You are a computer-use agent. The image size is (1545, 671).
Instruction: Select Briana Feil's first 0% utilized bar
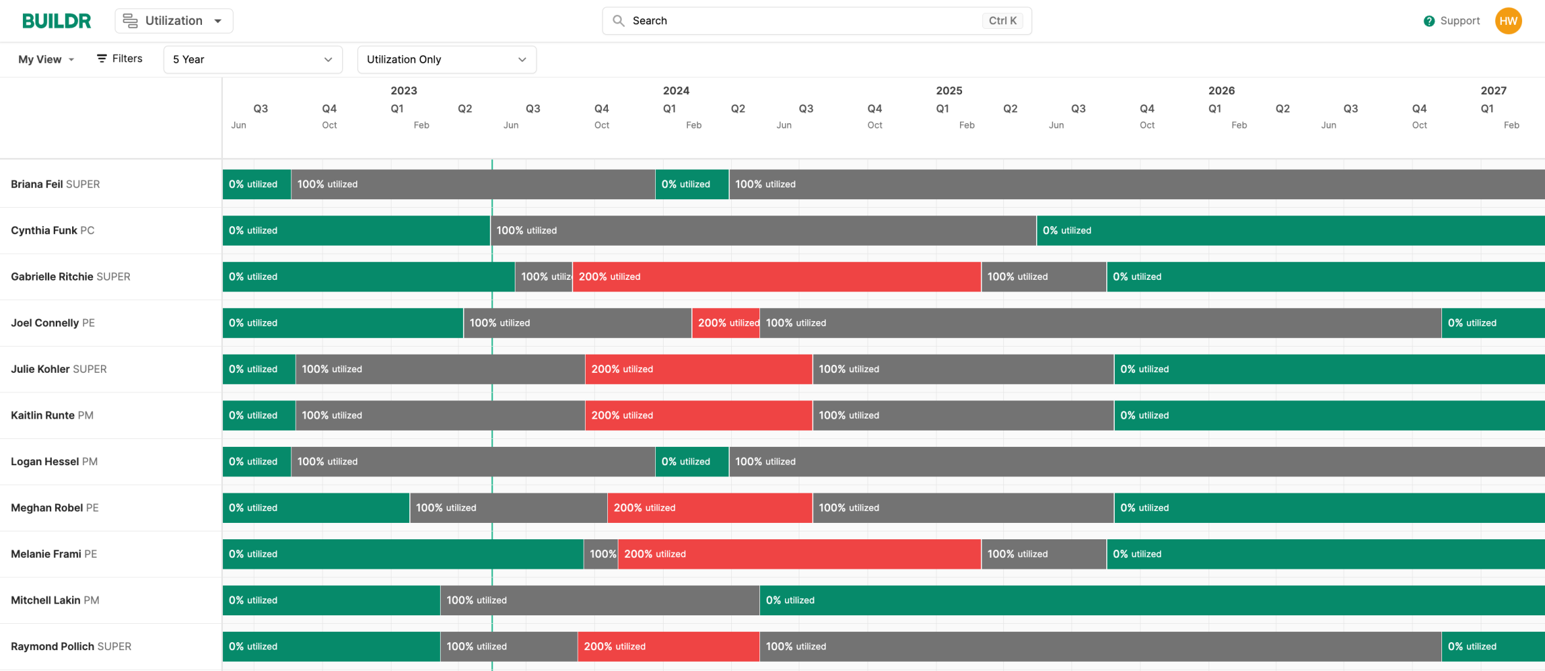click(x=256, y=184)
